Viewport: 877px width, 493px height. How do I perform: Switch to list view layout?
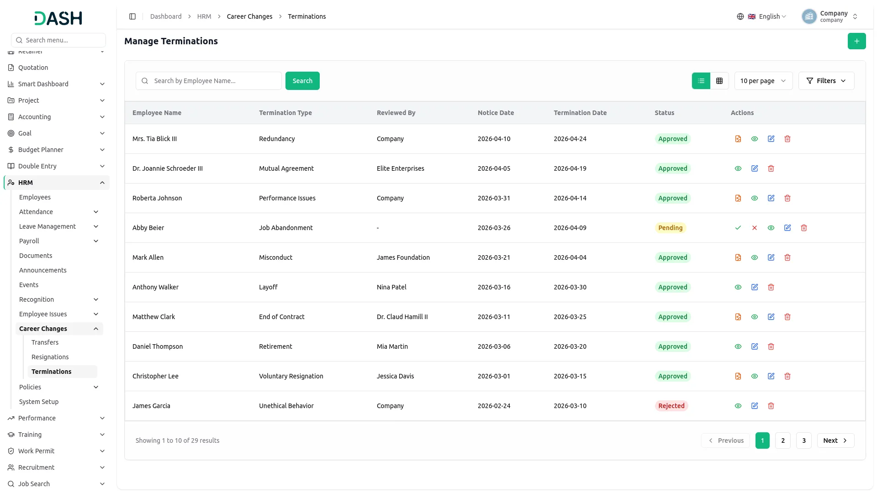(701, 81)
